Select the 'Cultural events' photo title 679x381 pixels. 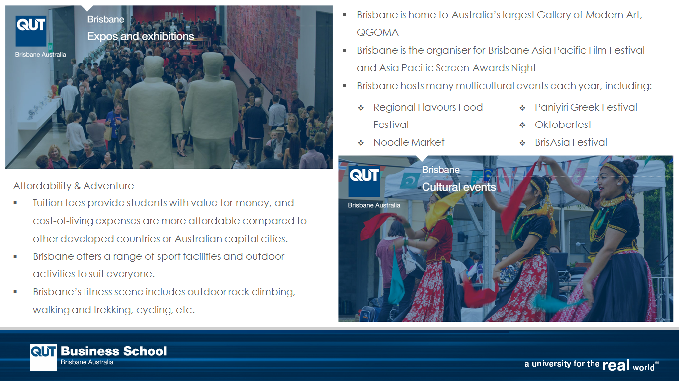click(459, 187)
